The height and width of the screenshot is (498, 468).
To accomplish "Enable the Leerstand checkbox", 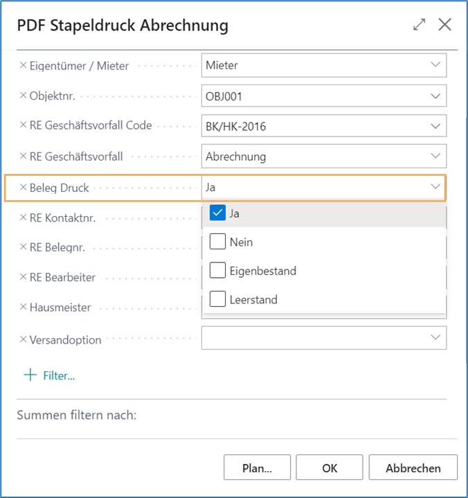I will 217,300.
